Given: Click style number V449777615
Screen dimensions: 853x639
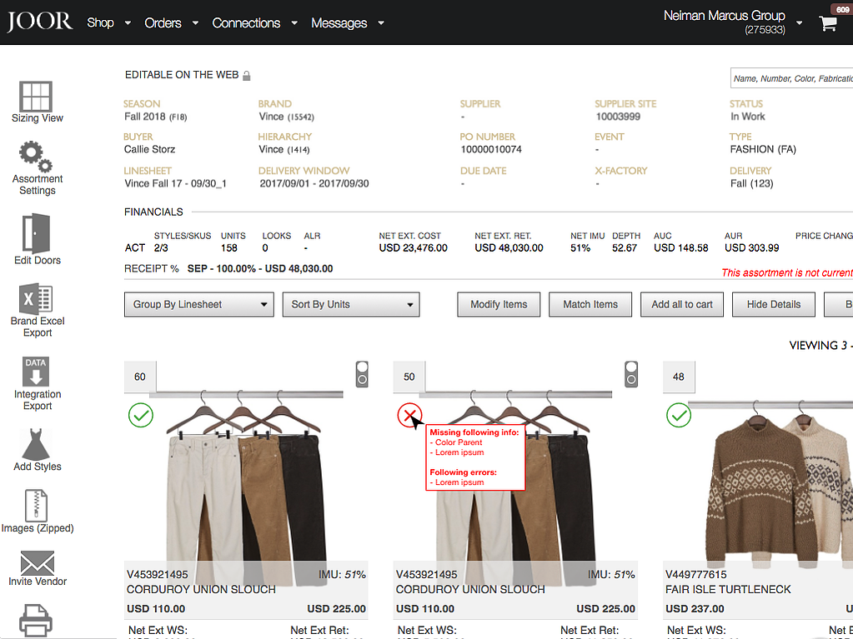Looking at the screenshot, I should 695,574.
